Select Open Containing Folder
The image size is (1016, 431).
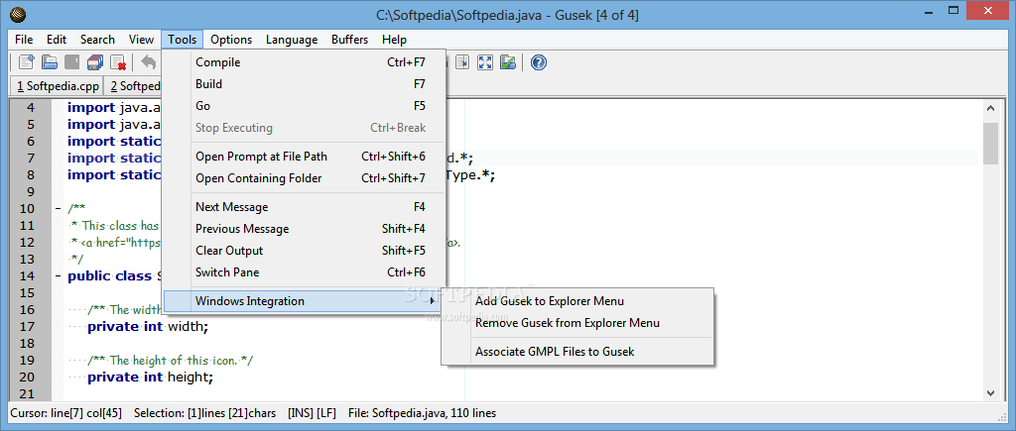[304, 178]
